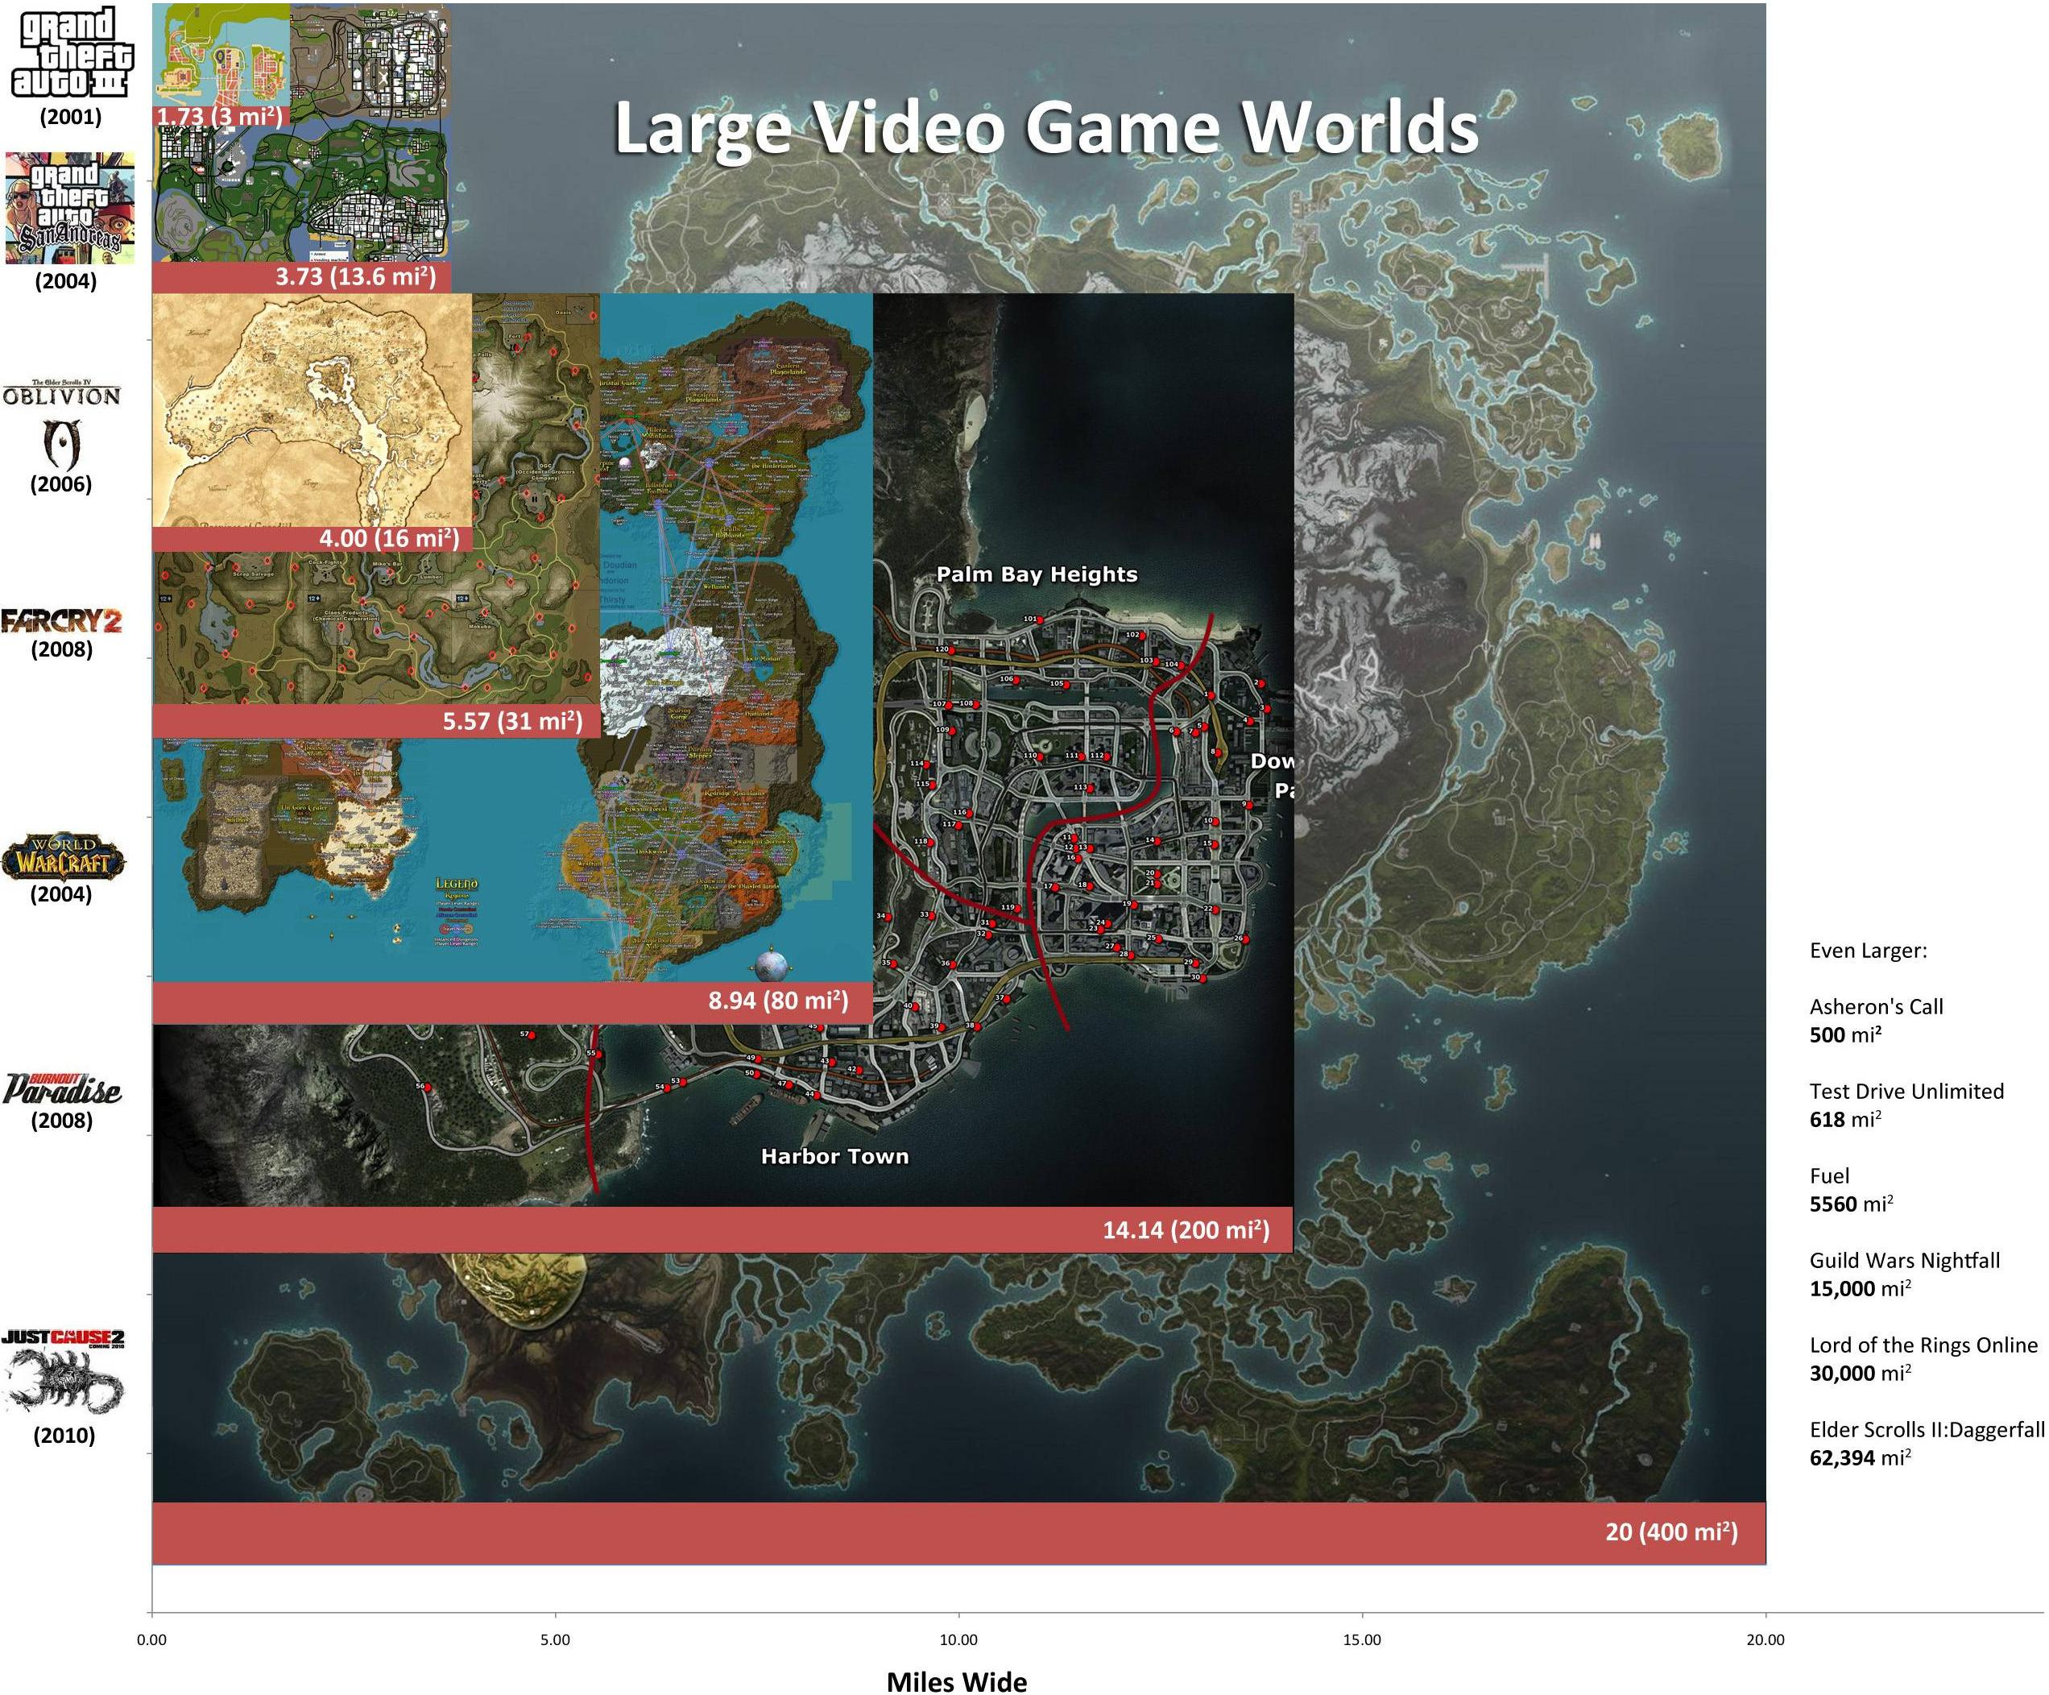This screenshot has height=1695, width=2049.
Task: Click the "Legend" label on the Warcraft map
Action: (457, 884)
